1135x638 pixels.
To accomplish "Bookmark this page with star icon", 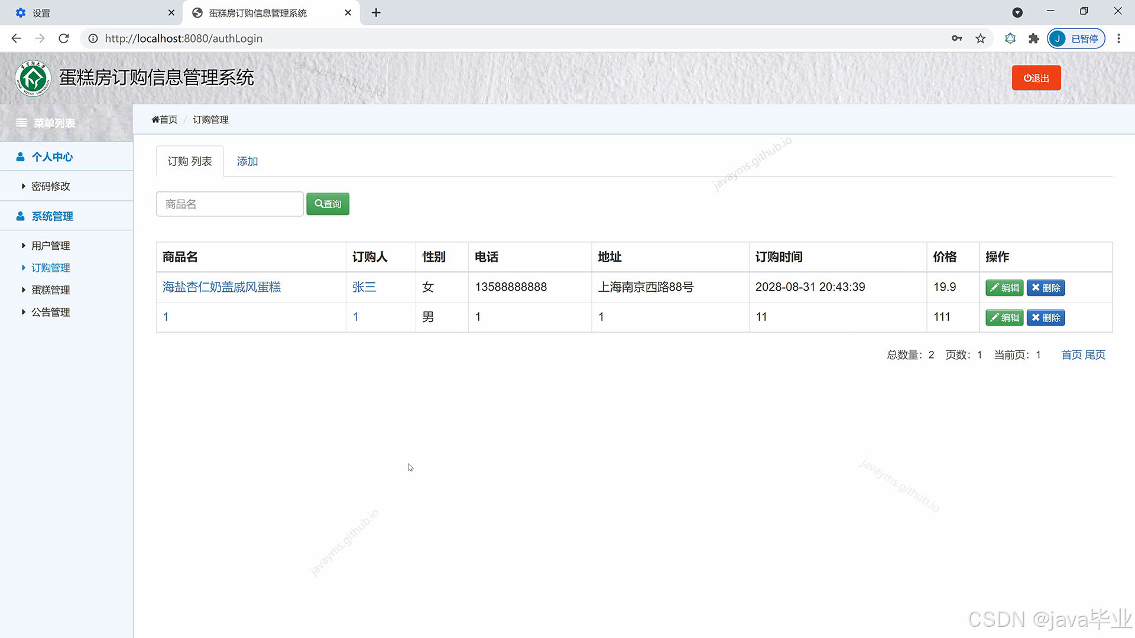I will (981, 38).
